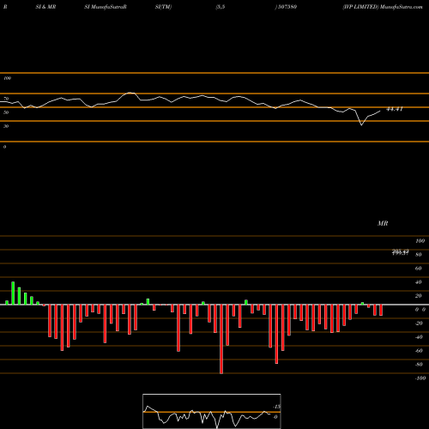Open the mini overview chart thumbnail at the bottom
The width and height of the screenshot is (429, 429).
click(x=212, y=411)
